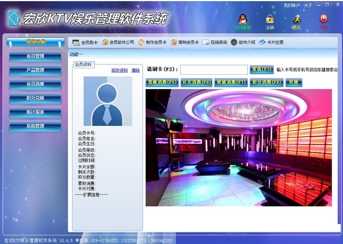
Task: Open 卡片欣赏 toolbar item
Action: [x=271, y=42]
